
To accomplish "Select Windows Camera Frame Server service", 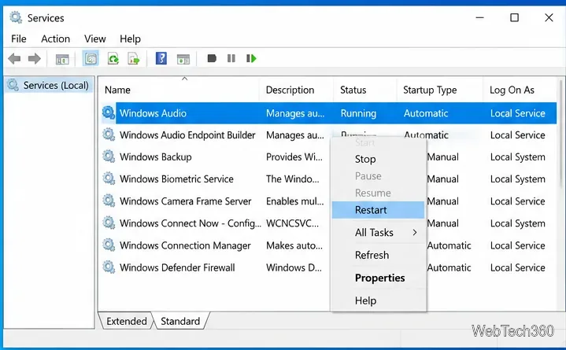I will [x=186, y=201].
